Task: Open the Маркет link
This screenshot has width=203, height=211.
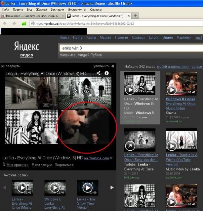Action: pos(105,37)
